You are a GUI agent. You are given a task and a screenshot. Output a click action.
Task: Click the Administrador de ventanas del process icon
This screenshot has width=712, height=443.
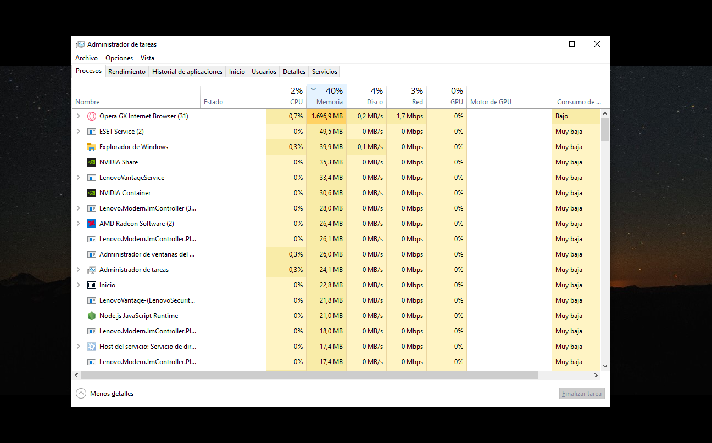point(92,254)
